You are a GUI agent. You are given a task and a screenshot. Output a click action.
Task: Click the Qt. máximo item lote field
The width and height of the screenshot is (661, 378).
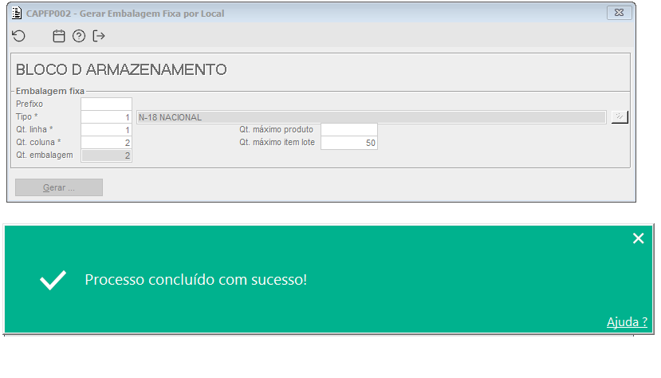coord(349,143)
